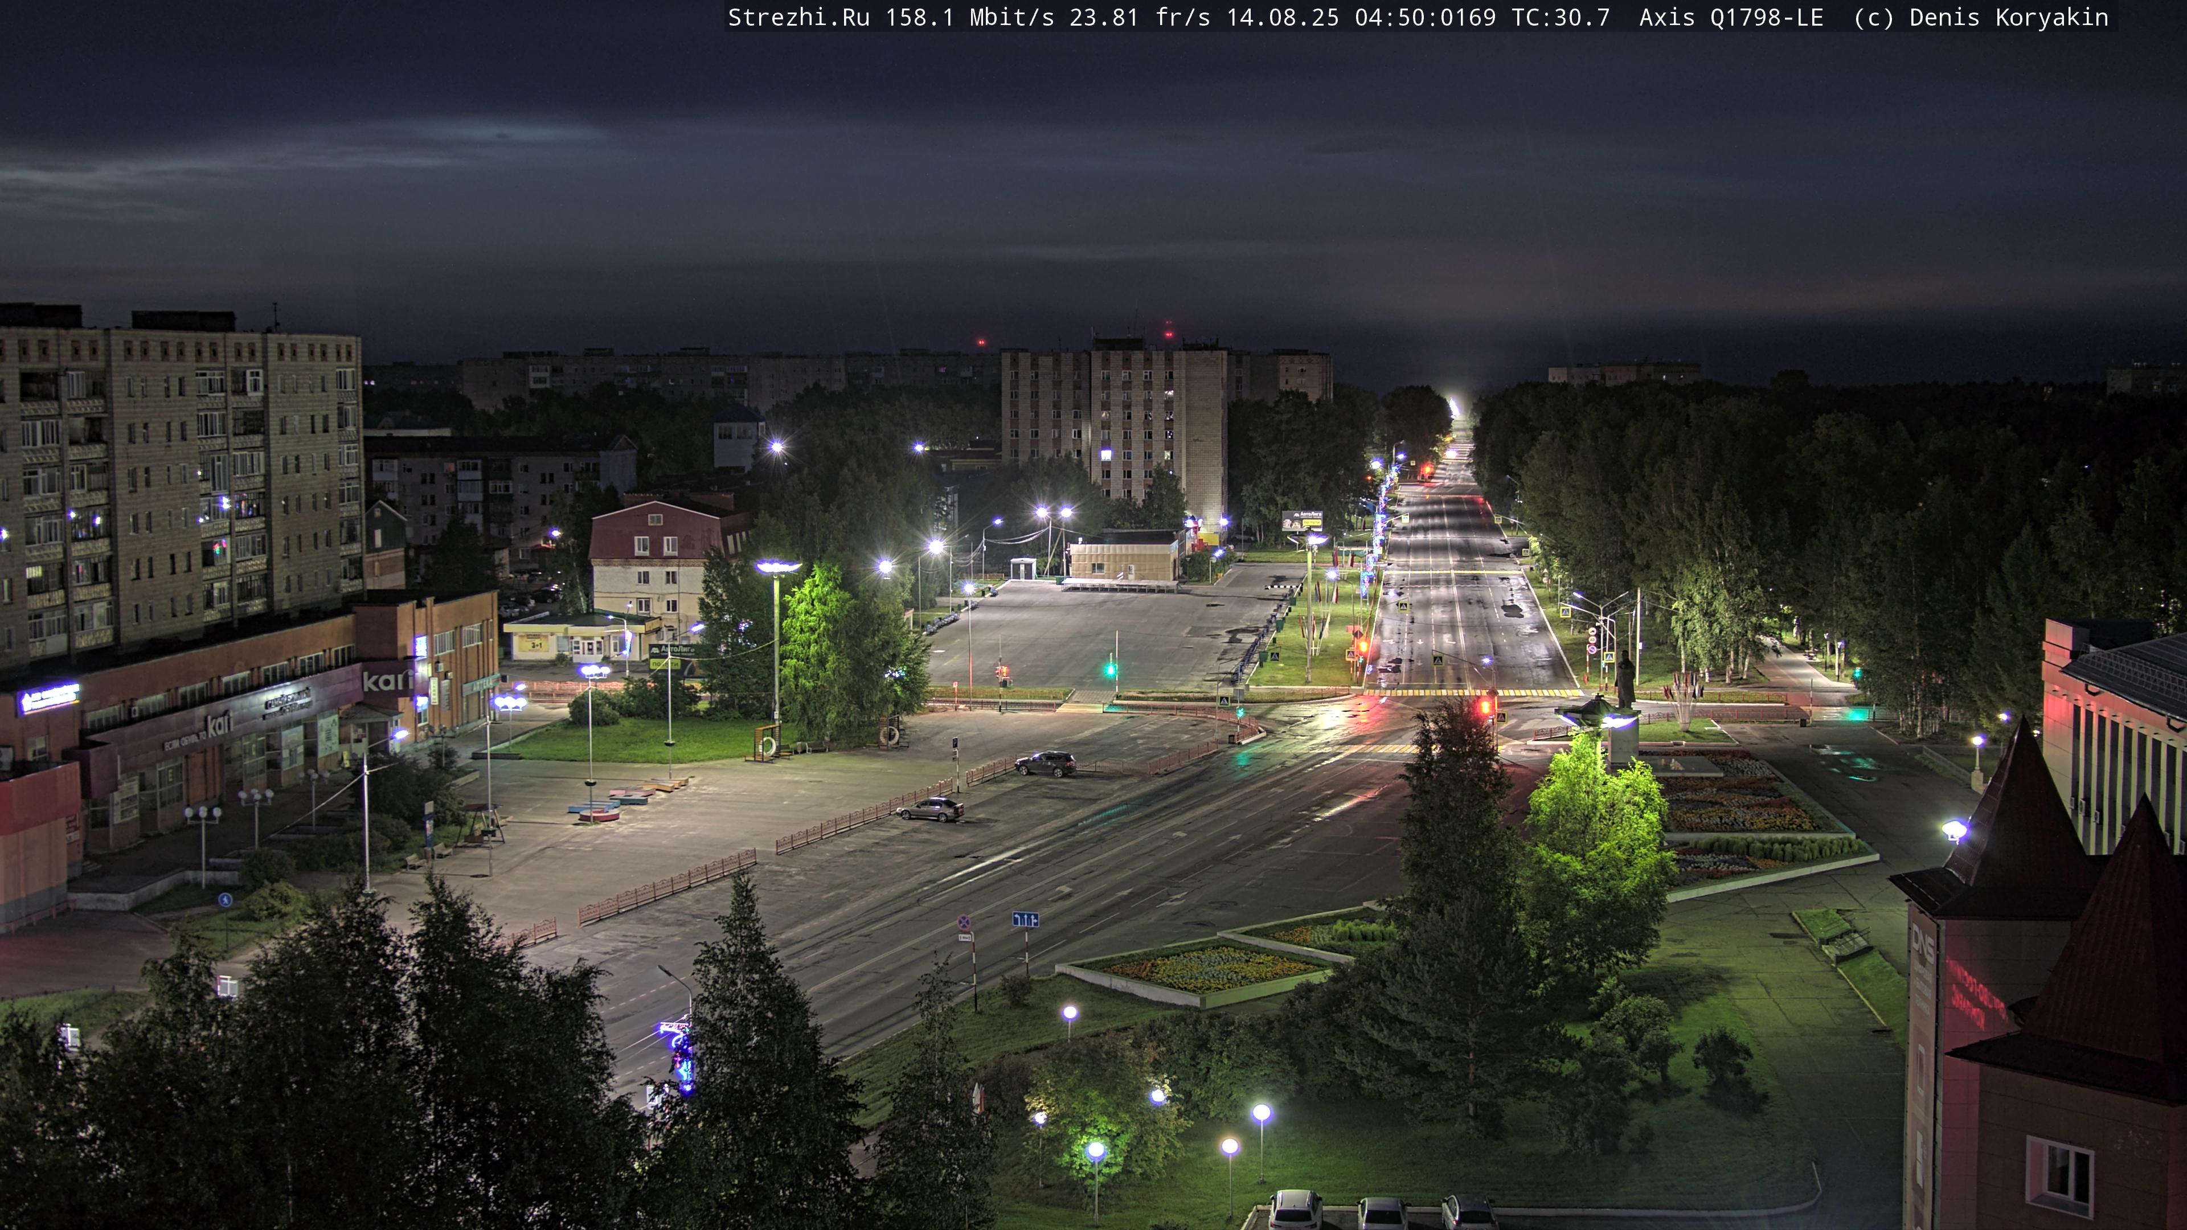This screenshot has width=2187, height=1230.
Task: Click the (c) Denis Koryakin credit
Action: coord(1981,18)
